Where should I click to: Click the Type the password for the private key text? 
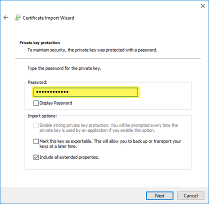[64, 68]
